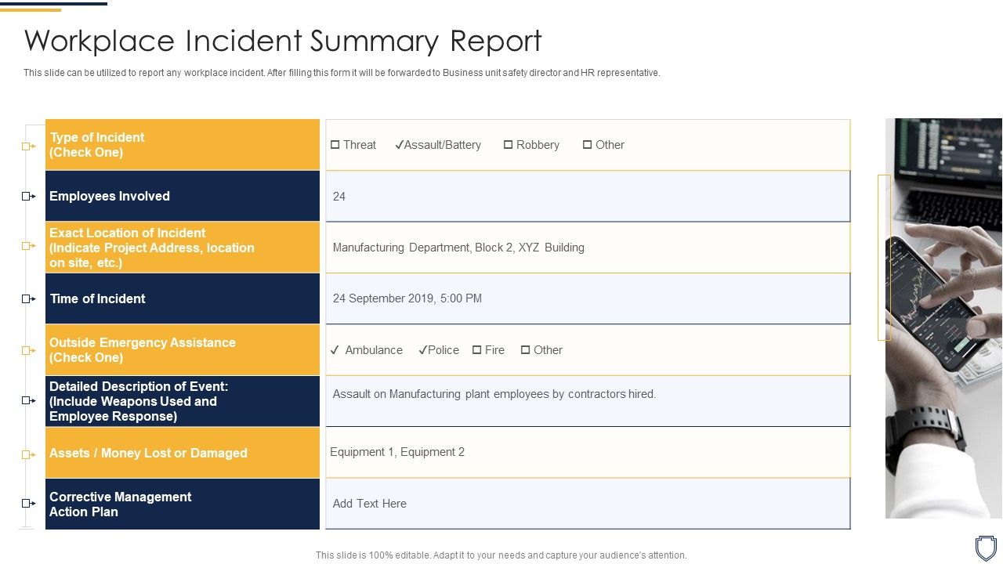Screen dimensions: 1003x564
Task: Uncheck the Ambulance checkbox
Action: click(x=335, y=349)
